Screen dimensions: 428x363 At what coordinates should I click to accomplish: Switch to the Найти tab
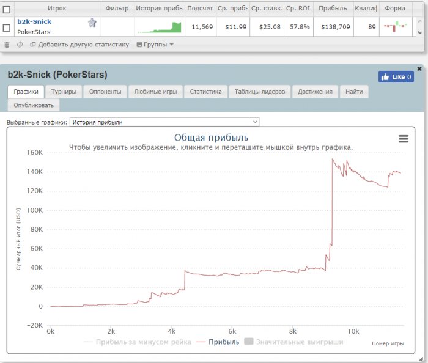tap(354, 92)
